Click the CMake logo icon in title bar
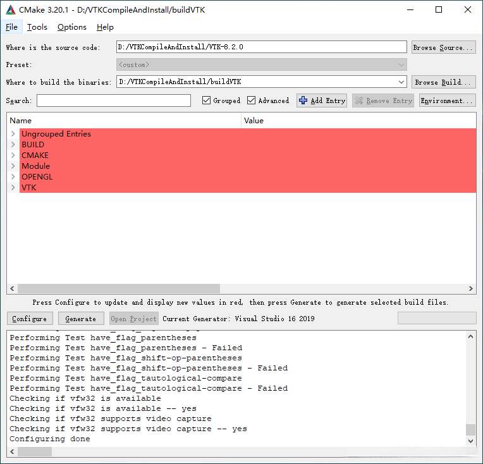This screenshot has height=464, width=483. (x=11, y=10)
